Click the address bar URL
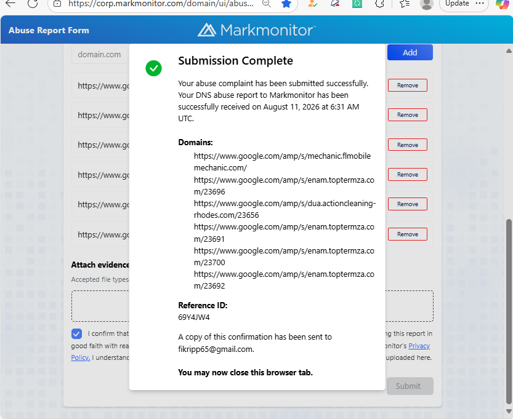Screen dimensions: 513x419 (161, 4)
